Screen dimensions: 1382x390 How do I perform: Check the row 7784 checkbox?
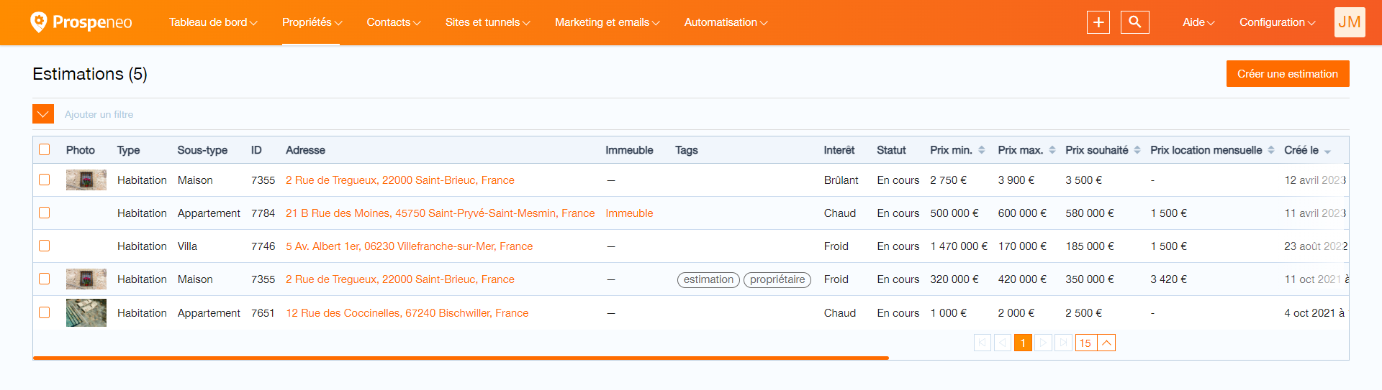tap(45, 213)
